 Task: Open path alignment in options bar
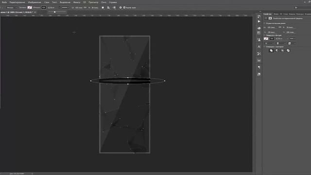(x=108, y=8)
